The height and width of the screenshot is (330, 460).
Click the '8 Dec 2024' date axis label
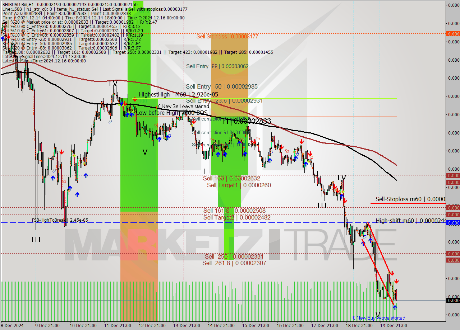tap(13, 325)
